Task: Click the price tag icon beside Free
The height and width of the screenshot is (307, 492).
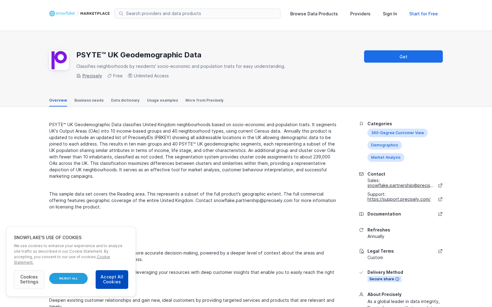Action: click(109, 76)
